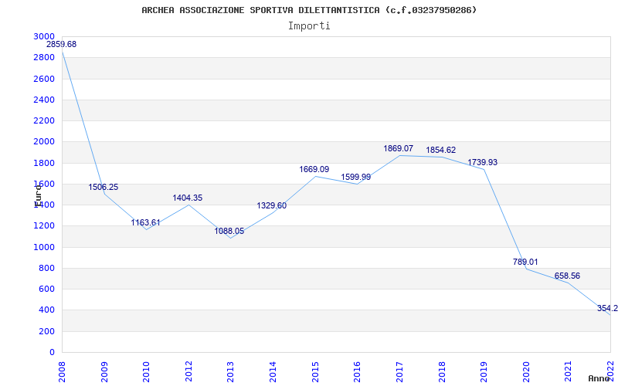
Task: Click the 3000 y-axis value
Action: [44, 36]
